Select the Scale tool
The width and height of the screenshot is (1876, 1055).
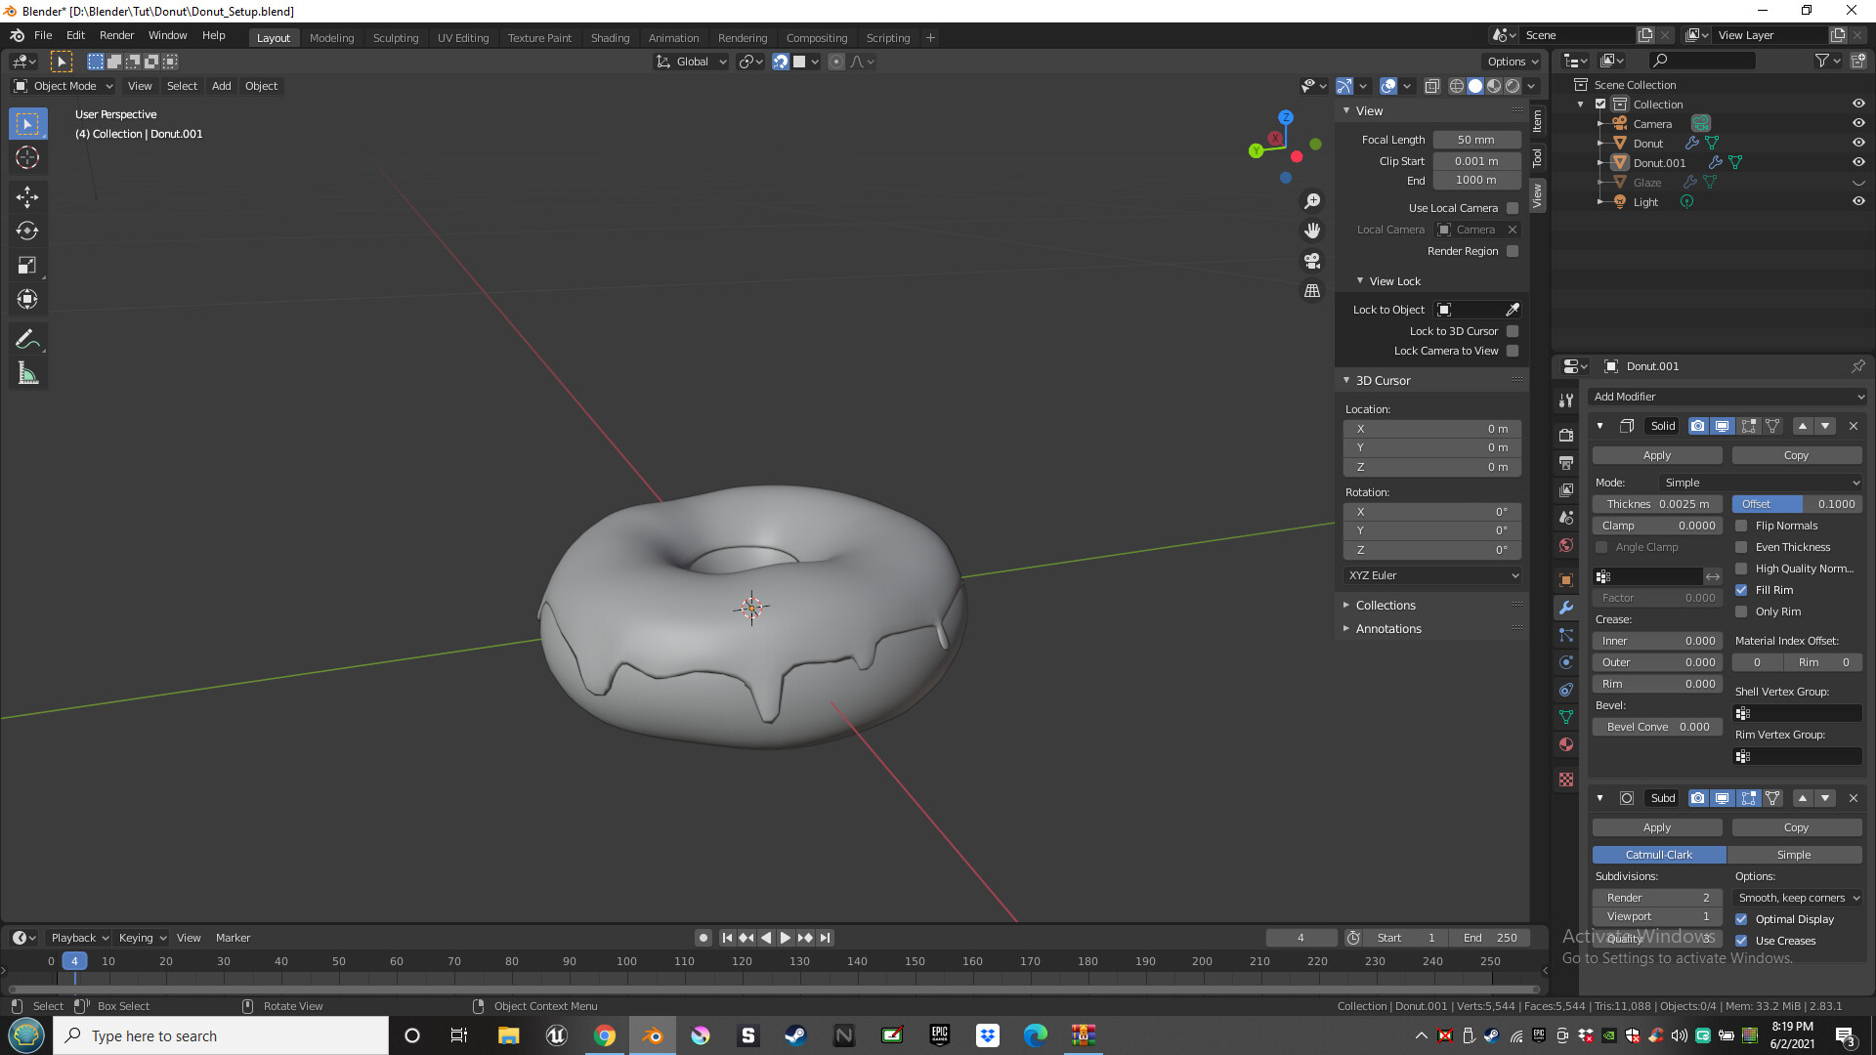[27, 265]
